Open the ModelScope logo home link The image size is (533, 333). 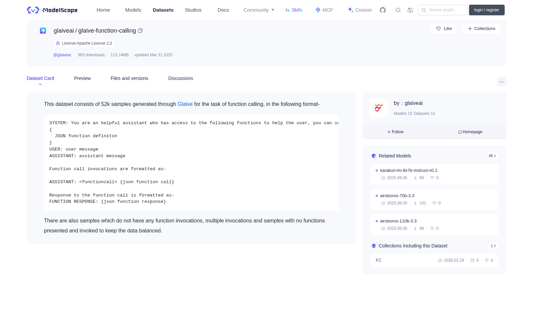click(x=52, y=10)
